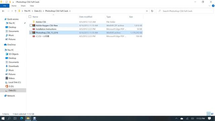Launch Microsoft Edge from taskbar
Image resolution: width=215 pixels, height=121 pixels.
coord(21,118)
